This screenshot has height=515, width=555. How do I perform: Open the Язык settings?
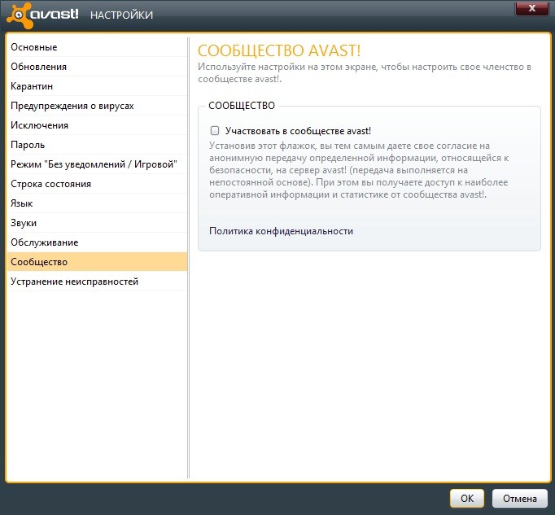tap(97, 203)
